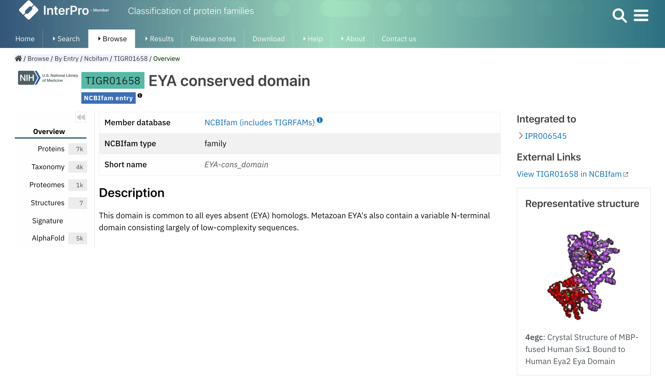Click the Ncbifam breadcrumb link
665x384 pixels.
point(96,58)
